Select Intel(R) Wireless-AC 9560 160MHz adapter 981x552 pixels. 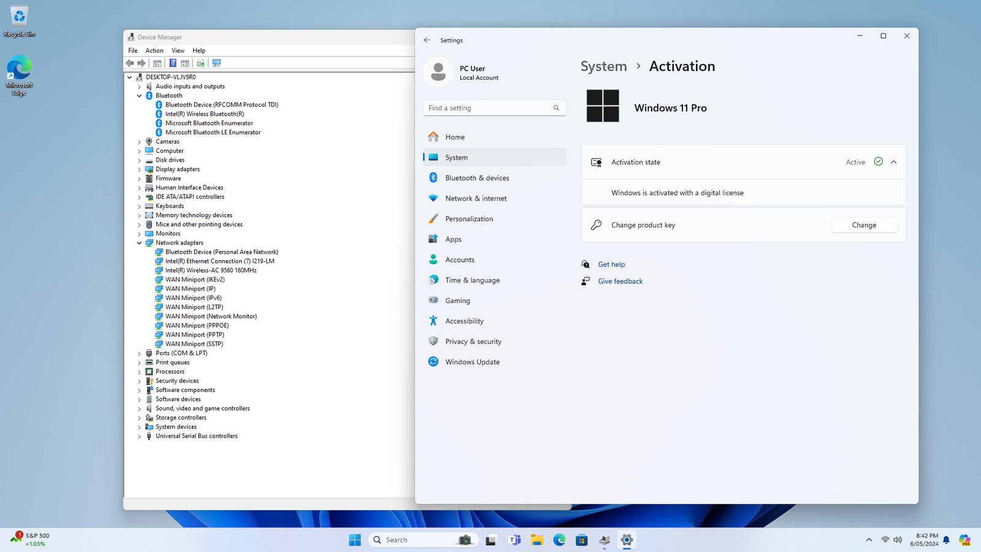(211, 270)
